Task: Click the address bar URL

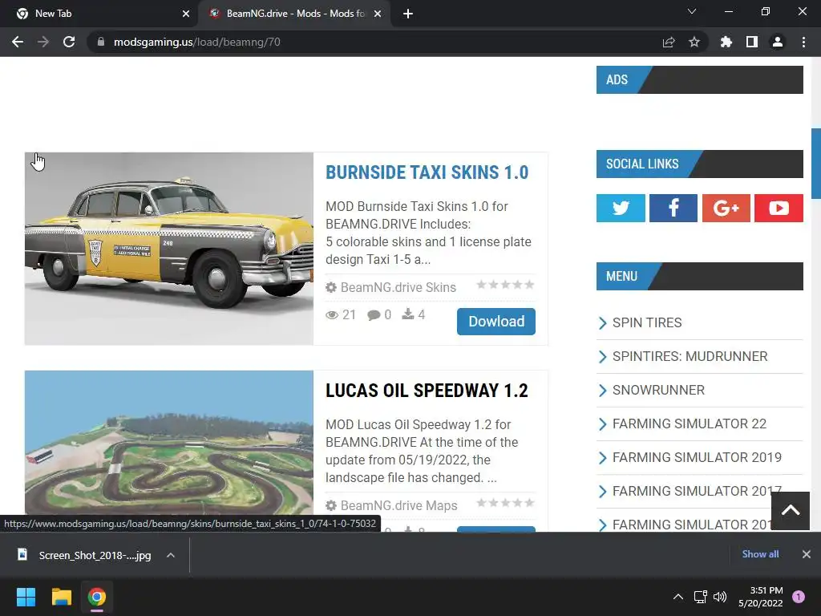Action: click(x=197, y=42)
